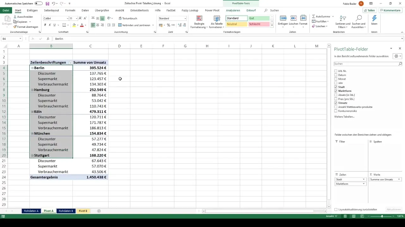
Task: Click center alignment icon
Action: pos(97,25)
